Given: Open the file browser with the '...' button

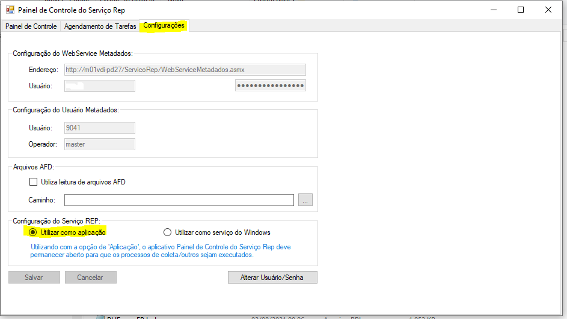Looking at the screenshot, I should coord(305,200).
